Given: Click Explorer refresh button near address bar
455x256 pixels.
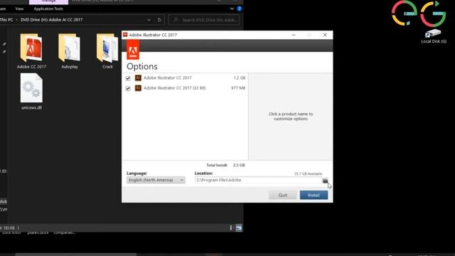Looking at the screenshot, I should click(x=159, y=20).
